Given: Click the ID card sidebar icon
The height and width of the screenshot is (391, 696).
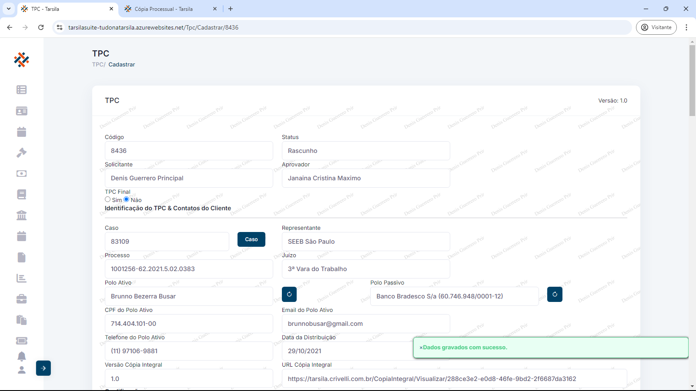Looking at the screenshot, I should coord(21,111).
